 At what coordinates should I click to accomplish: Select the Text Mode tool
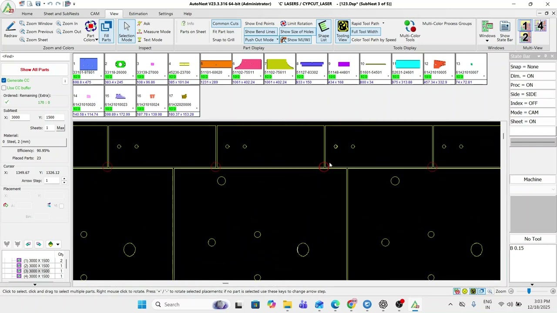point(149,40)
